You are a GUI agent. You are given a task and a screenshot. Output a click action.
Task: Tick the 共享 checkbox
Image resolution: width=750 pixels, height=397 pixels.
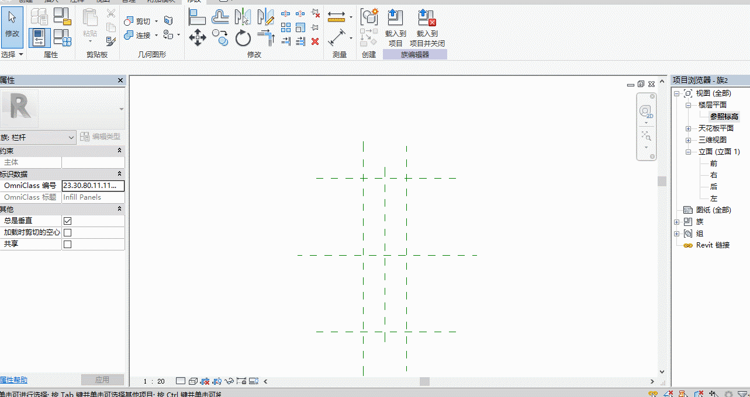point(67,244)
